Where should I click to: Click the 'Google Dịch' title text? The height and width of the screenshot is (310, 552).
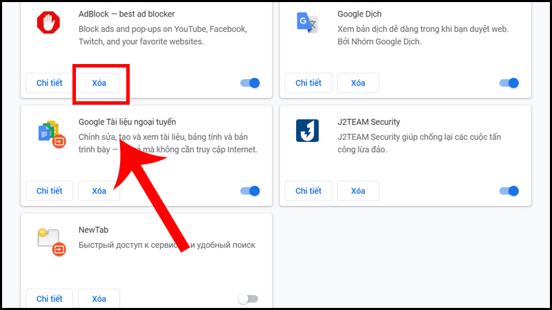point(359,14)
